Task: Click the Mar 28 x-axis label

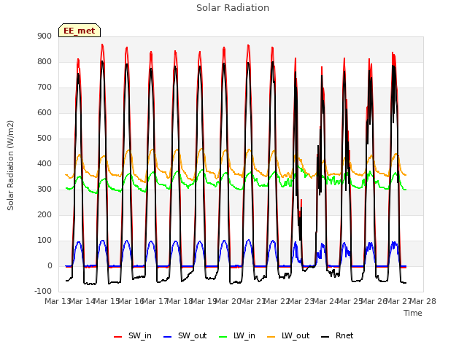Action: coord(423,301)
